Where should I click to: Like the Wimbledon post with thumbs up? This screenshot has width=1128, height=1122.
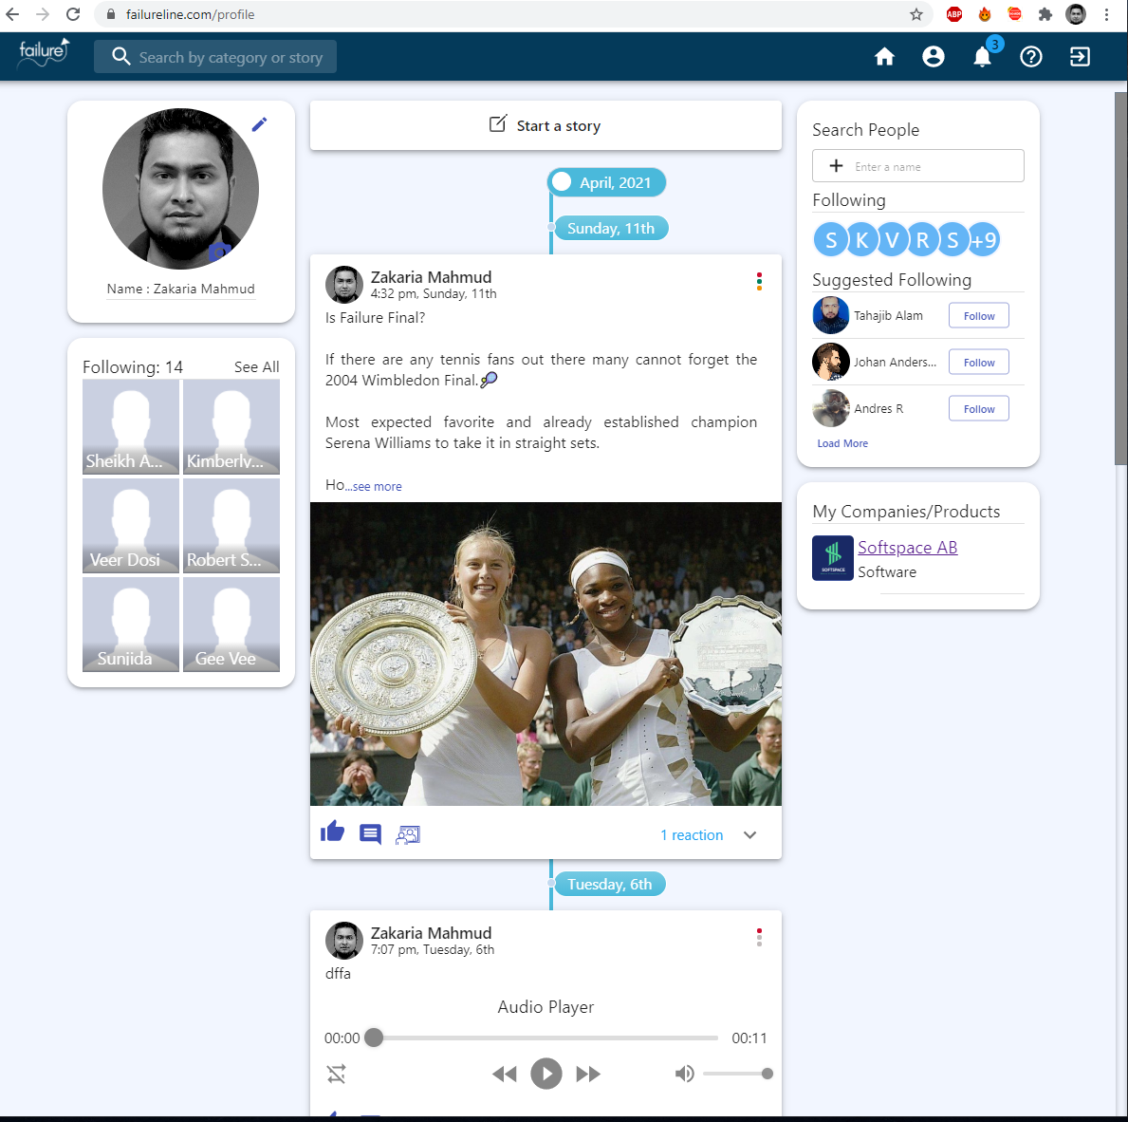coord(332,832)
